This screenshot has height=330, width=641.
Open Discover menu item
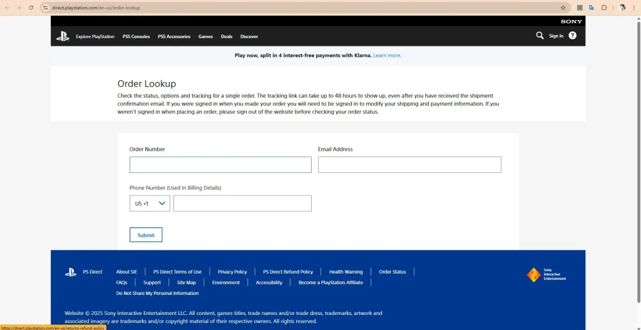coord(249,36)
